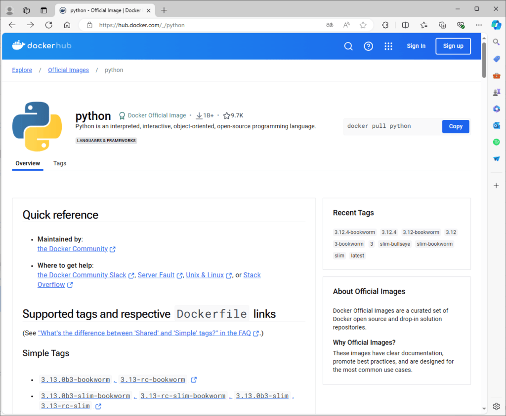Image resolution: width=506 pixels, height=416 pixels.
Task: Select the slim-bullseye recent tag
Action: coord(395,244)
